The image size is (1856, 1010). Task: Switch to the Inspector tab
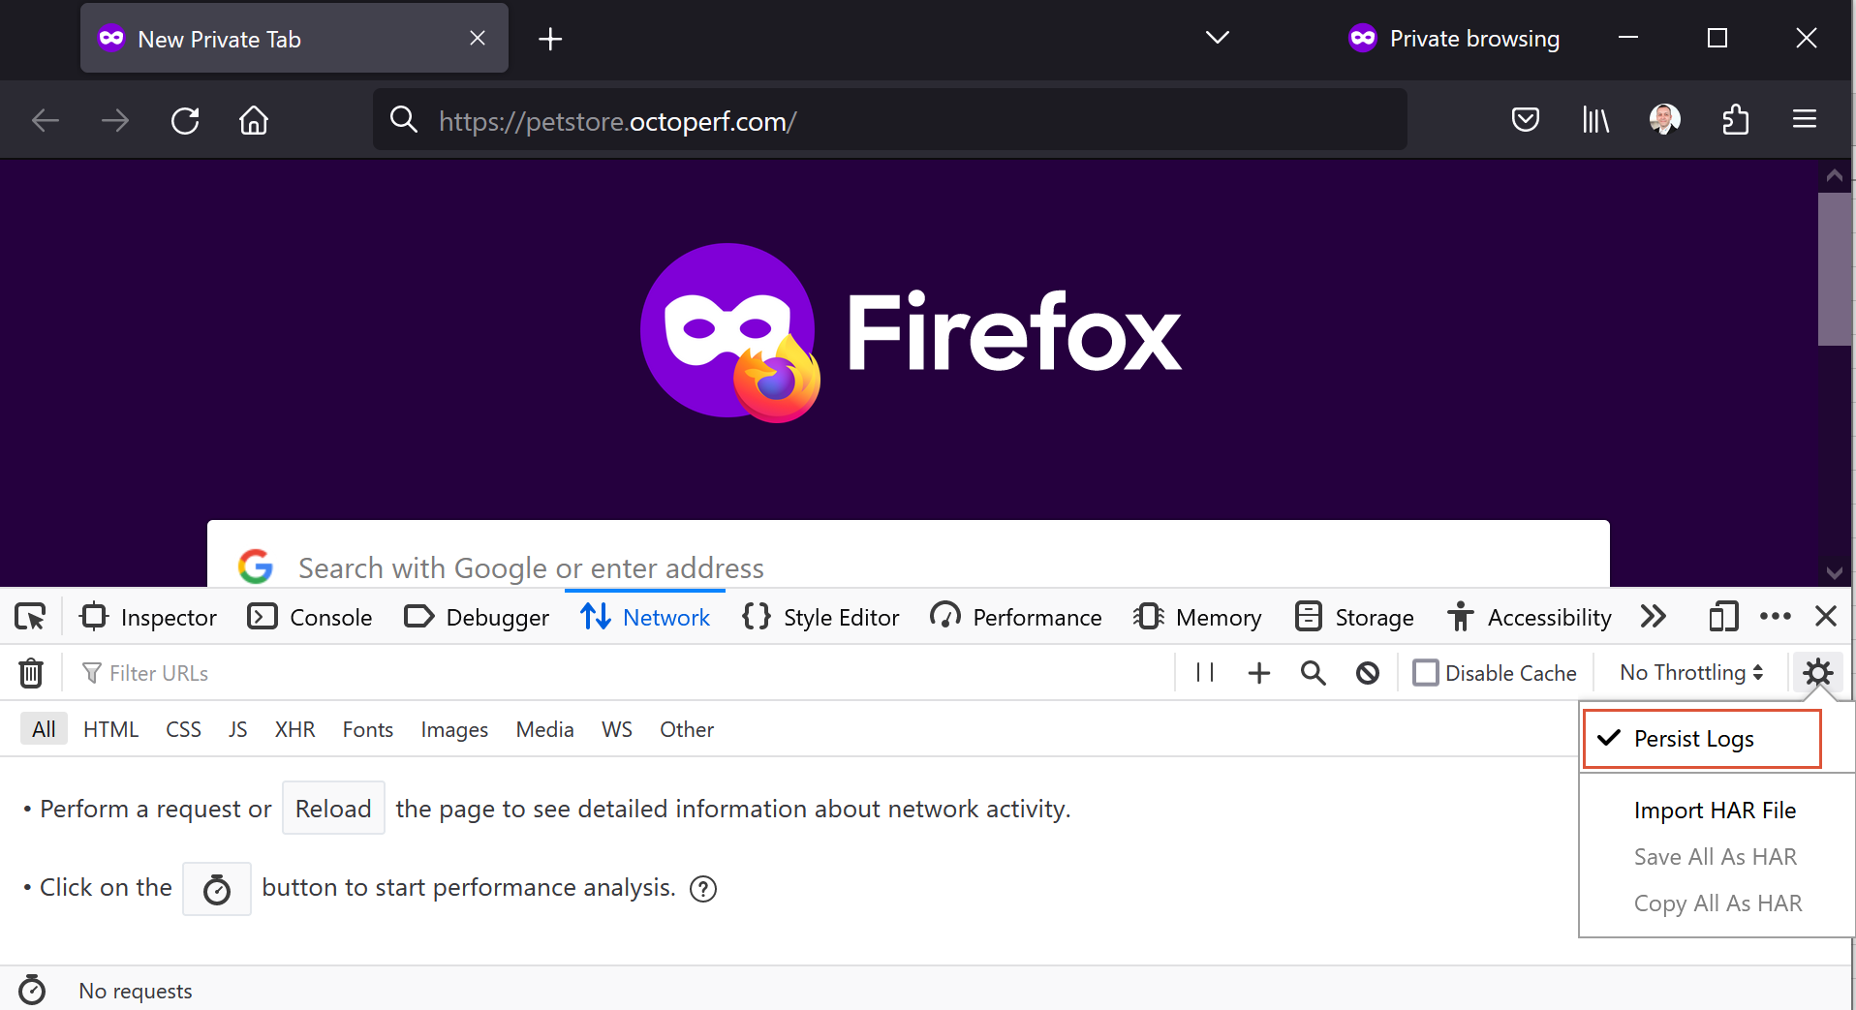pos(149,617)
